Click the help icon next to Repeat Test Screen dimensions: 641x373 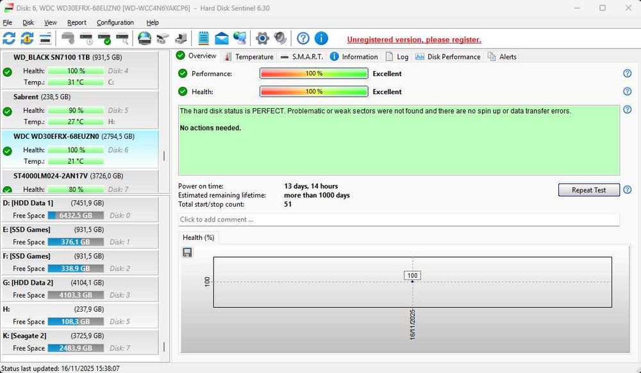pyautogui.click(x=627, y=190)
